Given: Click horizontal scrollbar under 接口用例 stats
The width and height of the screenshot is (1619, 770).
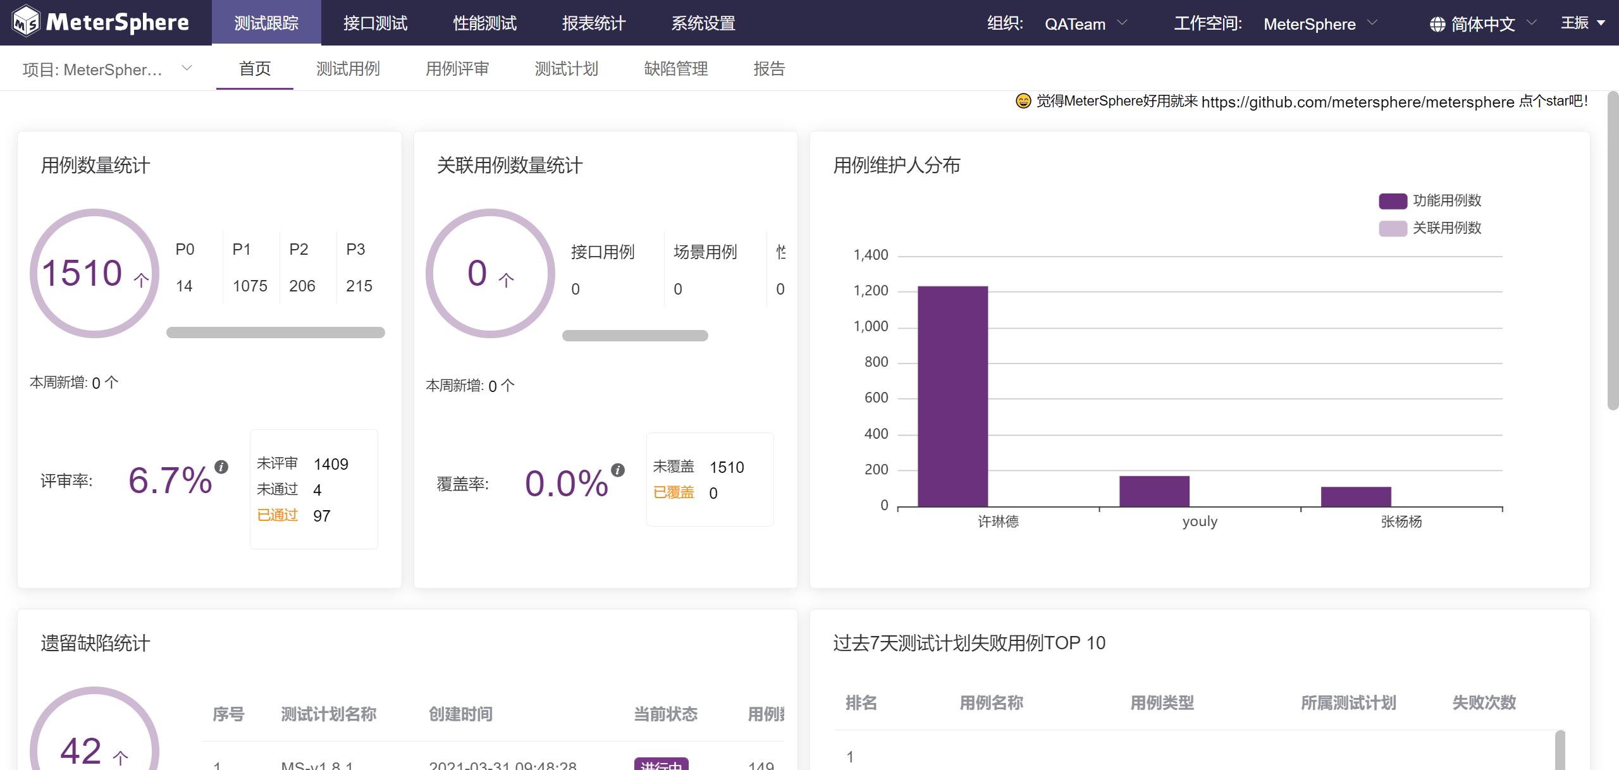Looking at the screenshot, I should pos(635,336).
